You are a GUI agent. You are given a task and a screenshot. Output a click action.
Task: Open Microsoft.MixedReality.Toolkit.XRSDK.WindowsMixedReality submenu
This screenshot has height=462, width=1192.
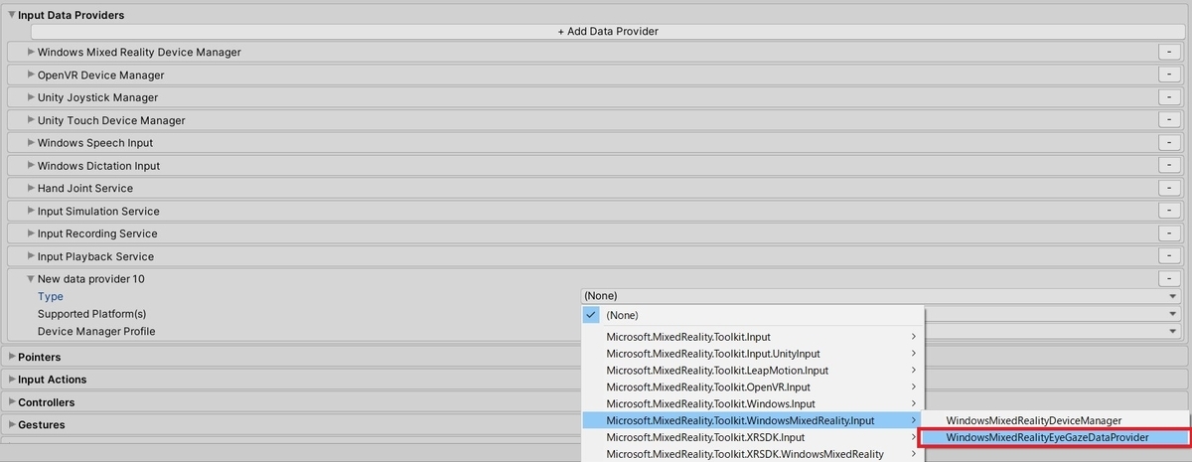[x=753, y=454]
